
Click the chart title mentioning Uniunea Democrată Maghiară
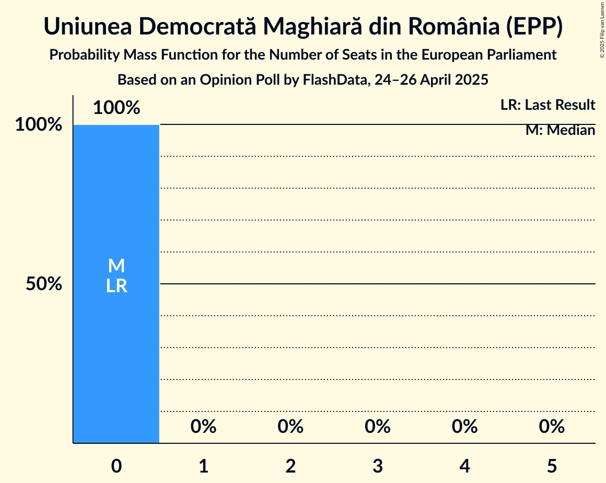coord(303,27)
